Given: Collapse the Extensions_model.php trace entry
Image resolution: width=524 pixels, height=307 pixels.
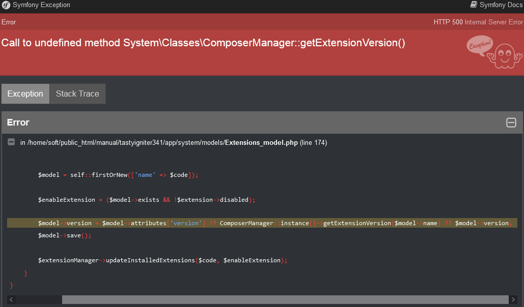Looking at the screenshot, I should (11, 142).
